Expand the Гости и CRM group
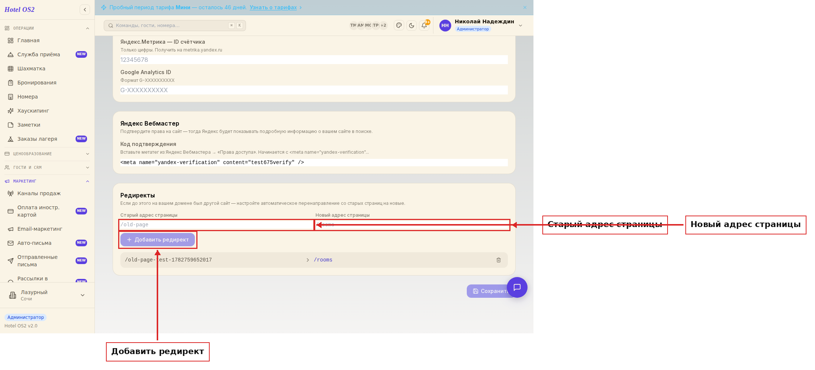815x370 pixels. 47,167
